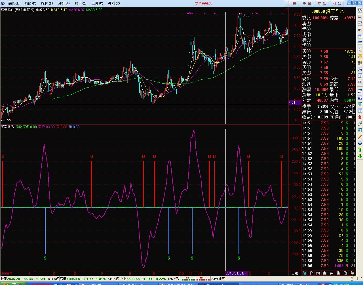
Task: Open the ETF icon in right sidebar
Action: tap(360, 82)
